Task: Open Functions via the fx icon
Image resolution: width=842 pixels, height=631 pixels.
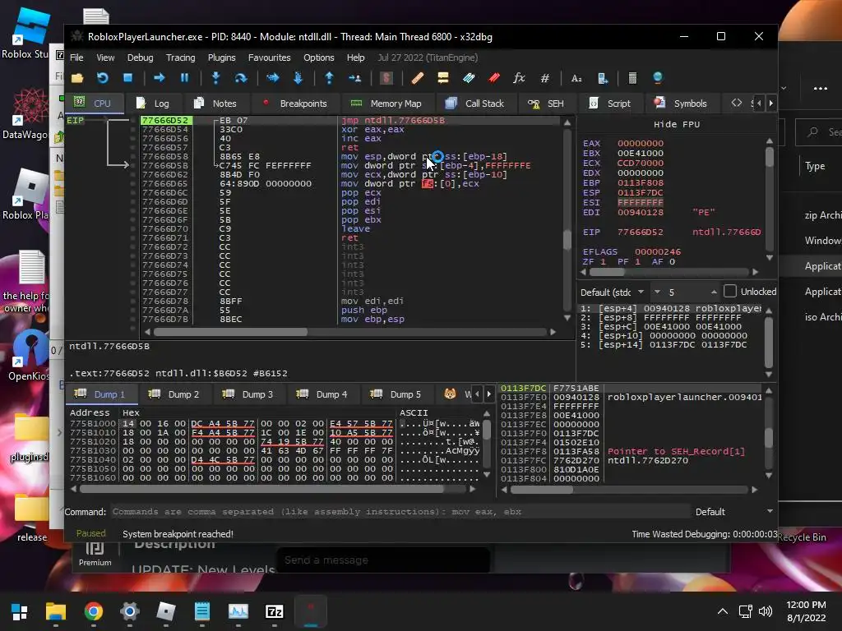Action: pyautogui.click(x=519, y=78)
